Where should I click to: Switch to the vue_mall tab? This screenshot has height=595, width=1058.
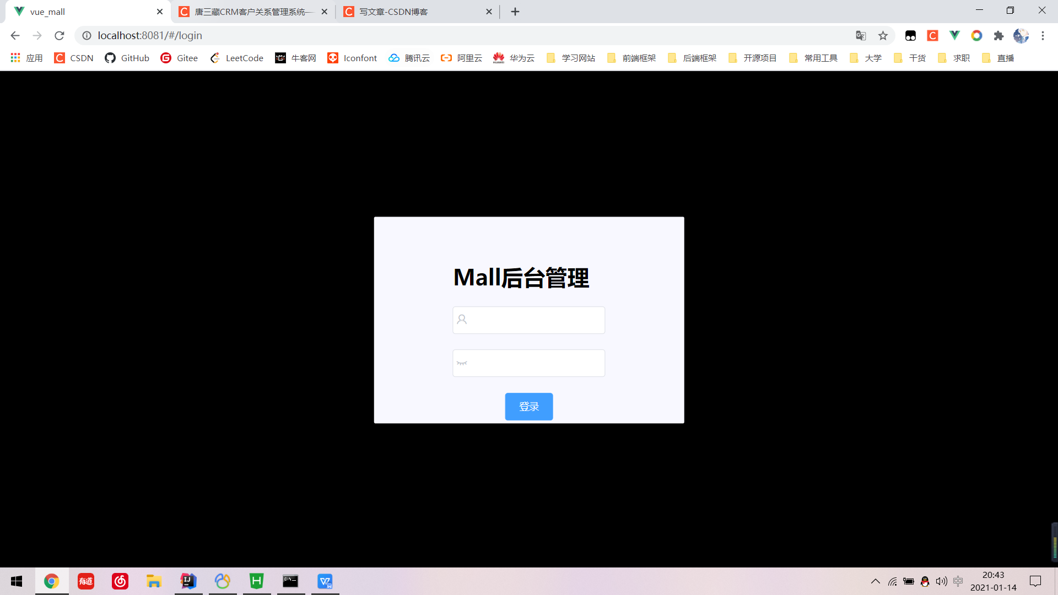(88, 12)
